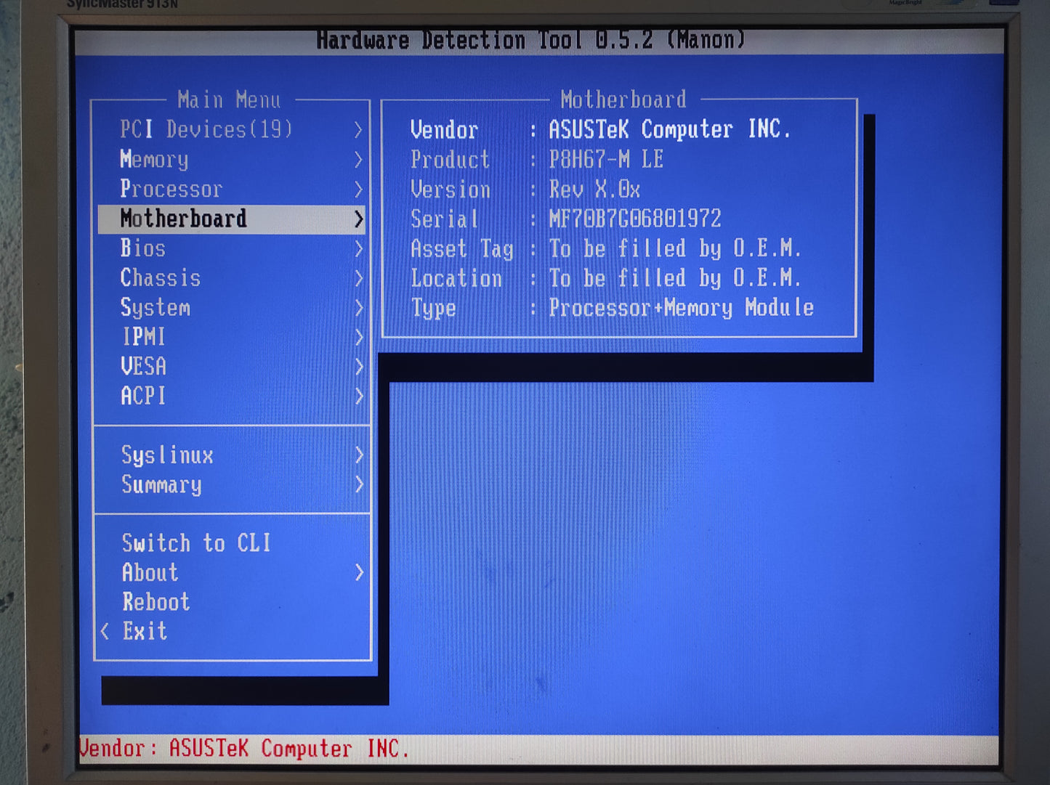This screenshot has width=1050, height=785.
Task: Open the About submenu
Action: pos(150,573)
